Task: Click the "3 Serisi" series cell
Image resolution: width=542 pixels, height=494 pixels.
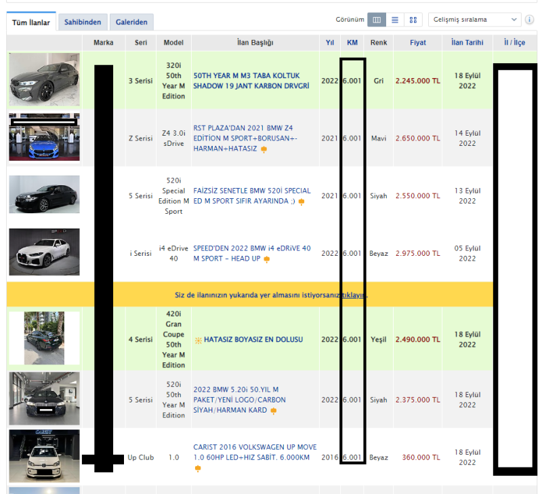Action: point(141,81)
